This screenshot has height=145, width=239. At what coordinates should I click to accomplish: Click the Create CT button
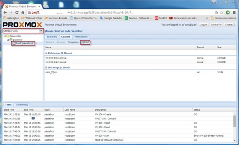coord(230,25)
